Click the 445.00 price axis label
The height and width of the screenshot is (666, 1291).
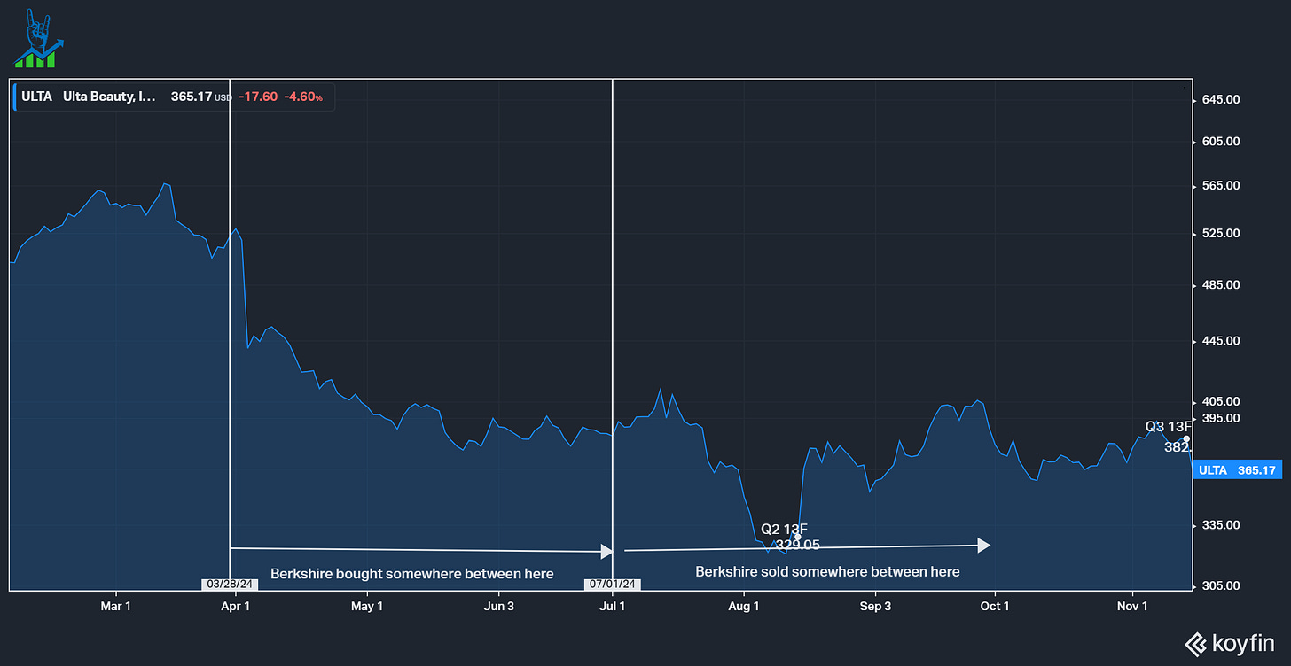point(1220,341)
